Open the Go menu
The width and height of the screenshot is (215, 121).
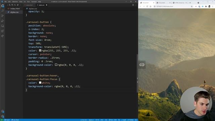pos(25,2)
